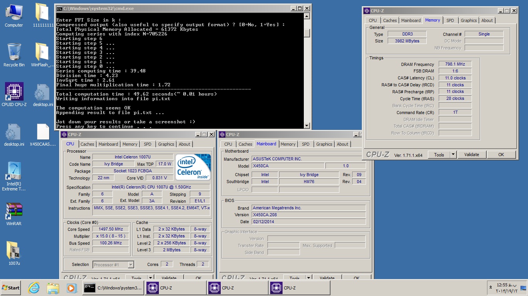The image size is (528, 296).
Task: Open Internet Explorer from taskbar
Action: (x=34, y=288)
